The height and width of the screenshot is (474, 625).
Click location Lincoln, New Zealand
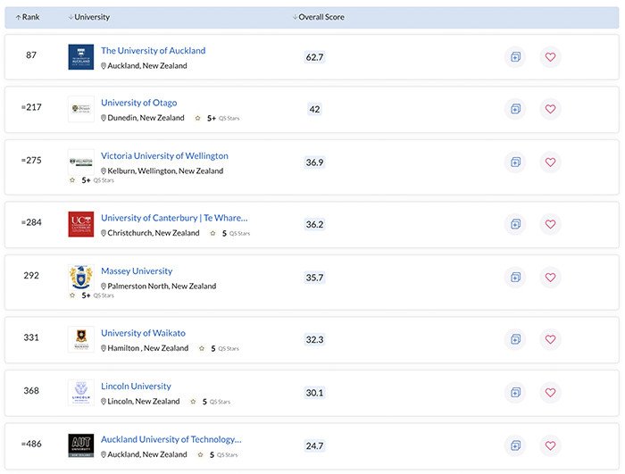click(x=140, y=401)
